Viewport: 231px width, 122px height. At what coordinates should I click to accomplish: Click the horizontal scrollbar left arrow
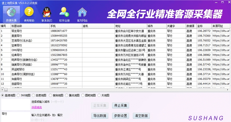(2, 89)
